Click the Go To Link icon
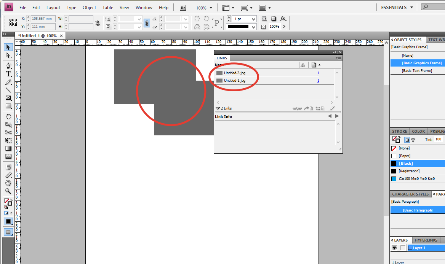This screenshot has width=445, height=264. tap(308, 108)
